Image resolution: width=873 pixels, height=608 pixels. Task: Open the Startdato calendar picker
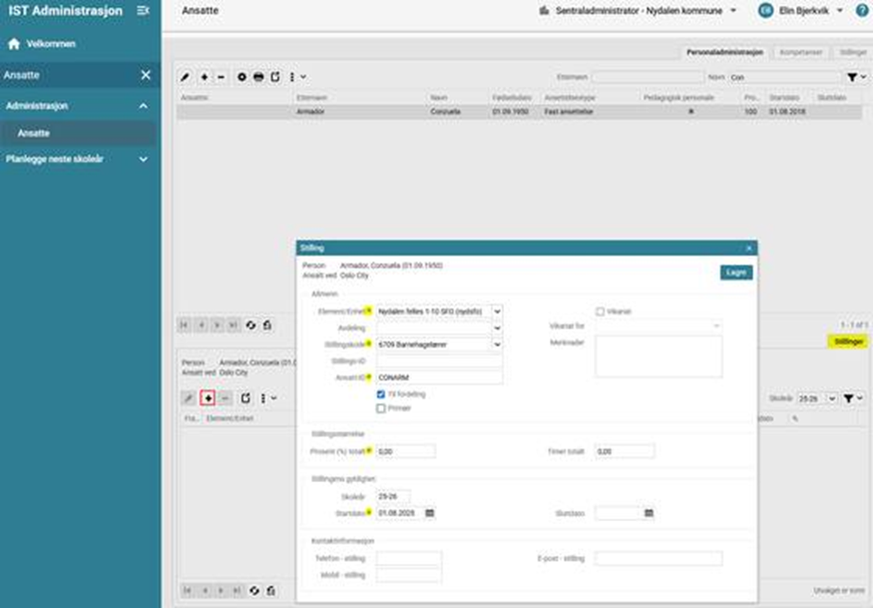tap(430, 513)
